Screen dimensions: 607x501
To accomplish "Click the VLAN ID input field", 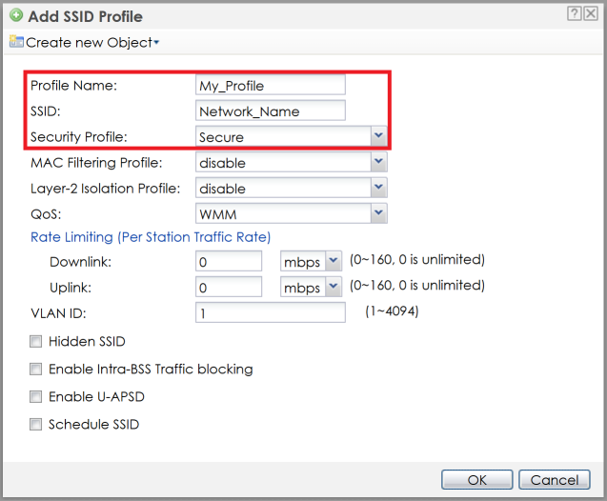I will [271, 312].
